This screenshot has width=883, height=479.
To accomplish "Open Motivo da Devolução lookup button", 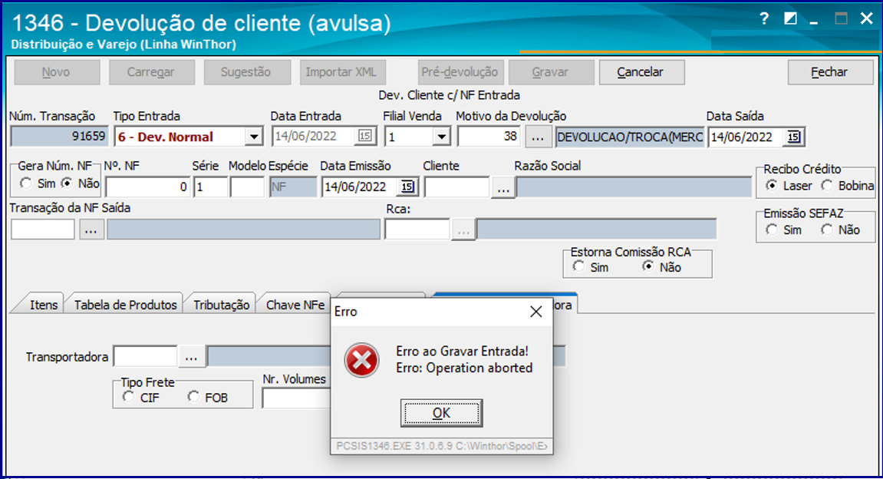I will (x=538, y=137).
